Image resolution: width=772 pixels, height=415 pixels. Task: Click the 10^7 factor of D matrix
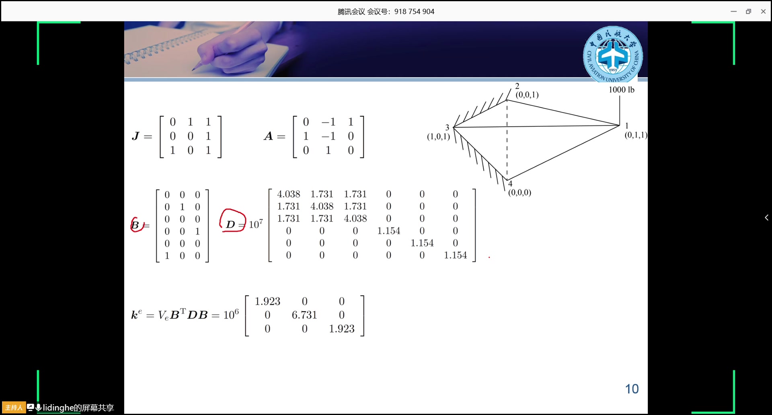pyautogui.click(x=256, y=224)
